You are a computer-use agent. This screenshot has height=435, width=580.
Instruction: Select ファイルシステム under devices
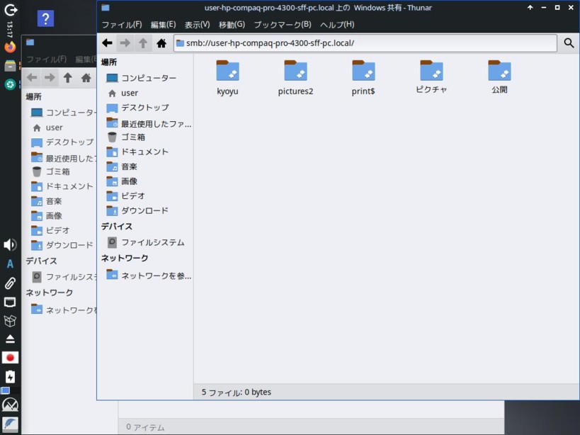tap(152, 242)
